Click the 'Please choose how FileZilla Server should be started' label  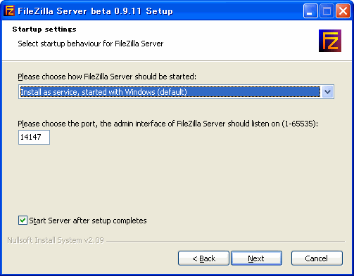pyautogui.click(x=107, y=77)
